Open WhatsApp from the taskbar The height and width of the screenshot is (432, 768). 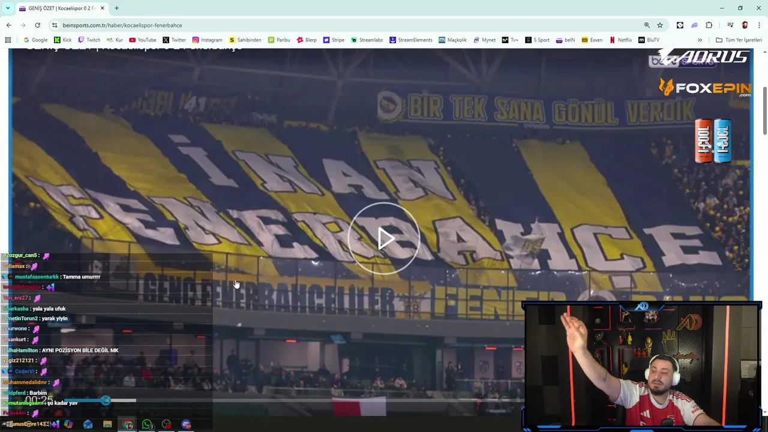[x=147, y=424]
